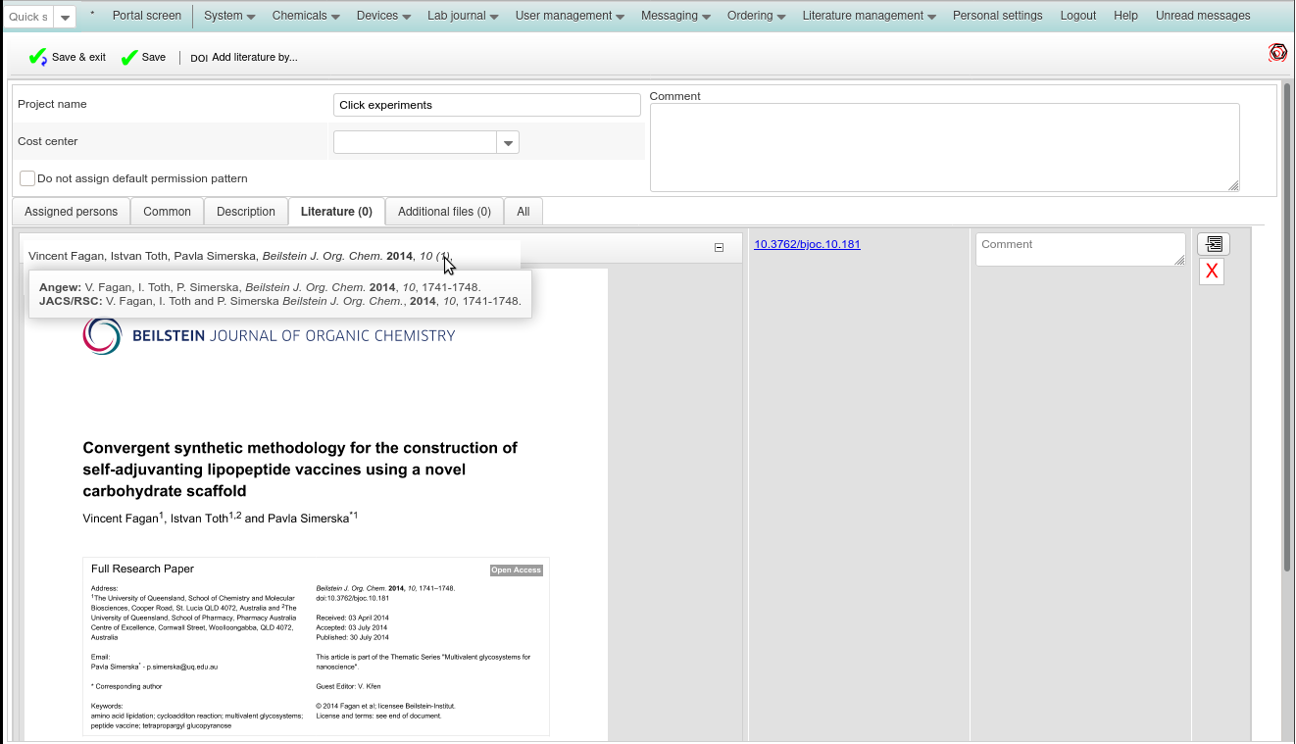Delete literature entry with red X
The width and height of the screenshot is (1296, 744).
[1212, 272]
